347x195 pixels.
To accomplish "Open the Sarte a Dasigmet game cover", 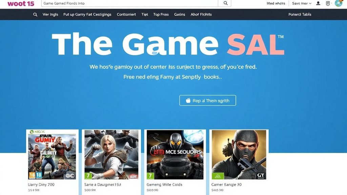I will tap(111, 154).
